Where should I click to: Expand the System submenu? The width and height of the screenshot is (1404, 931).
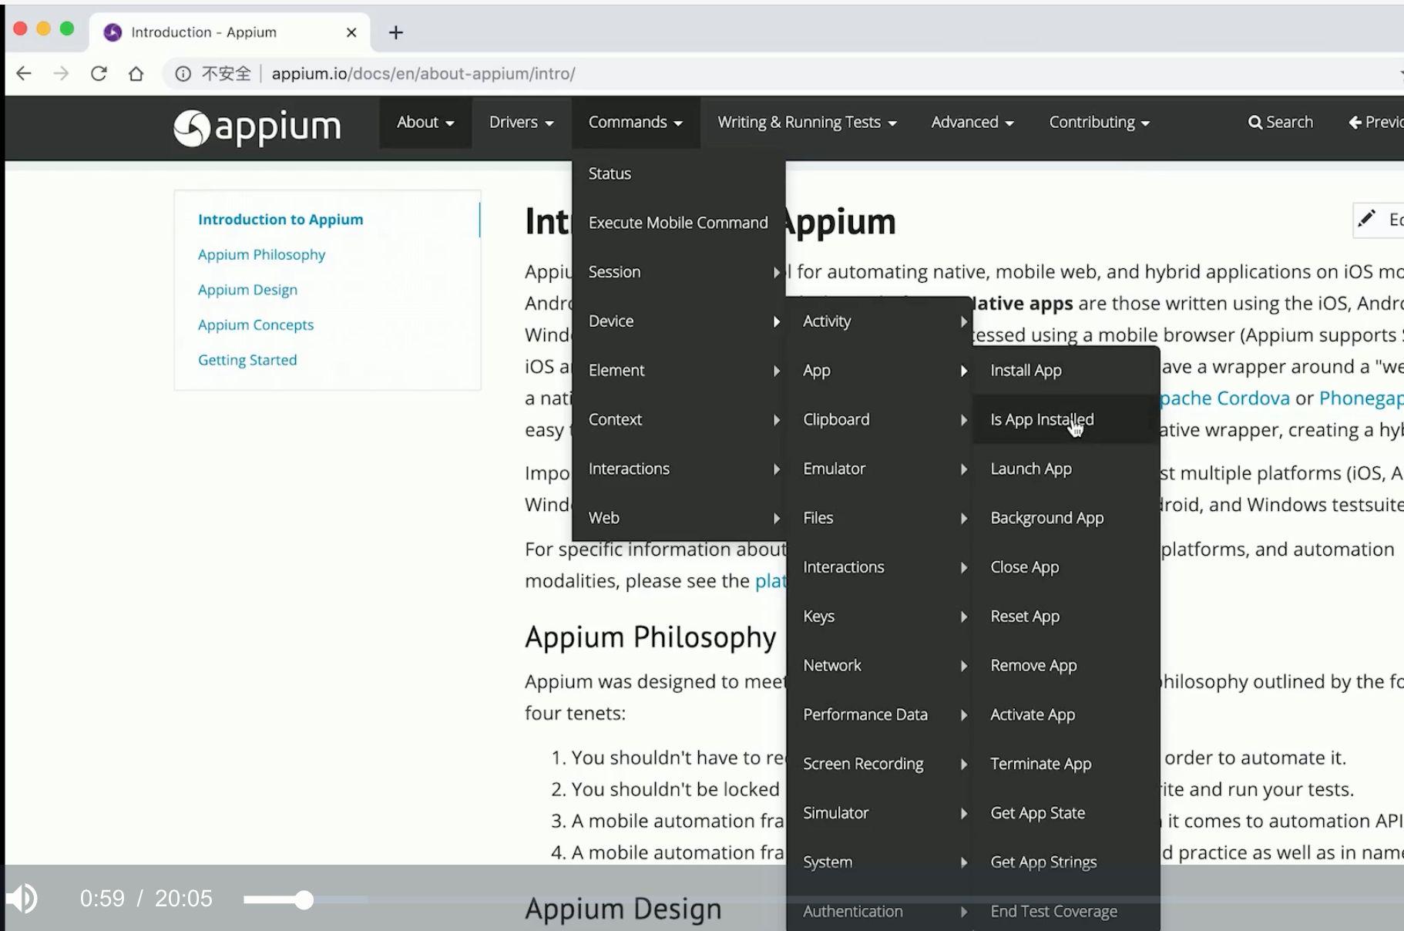[x=879, y=862]
